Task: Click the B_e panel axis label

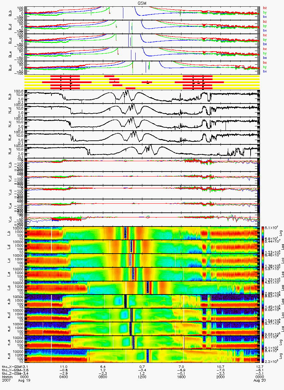Action: 10,55
